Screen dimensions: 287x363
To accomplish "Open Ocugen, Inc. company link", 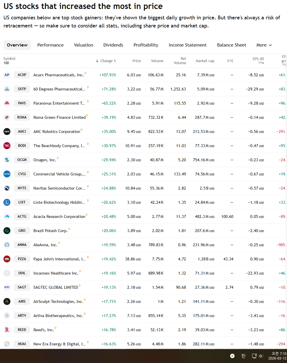I will [45, 160].
